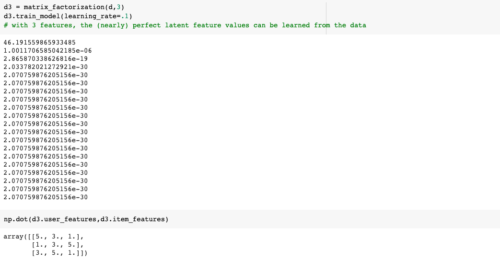Screen dimensions: 500x261
Task: Click the output value 2.033782021272921e-30
Action: click(x=46, y=67)
